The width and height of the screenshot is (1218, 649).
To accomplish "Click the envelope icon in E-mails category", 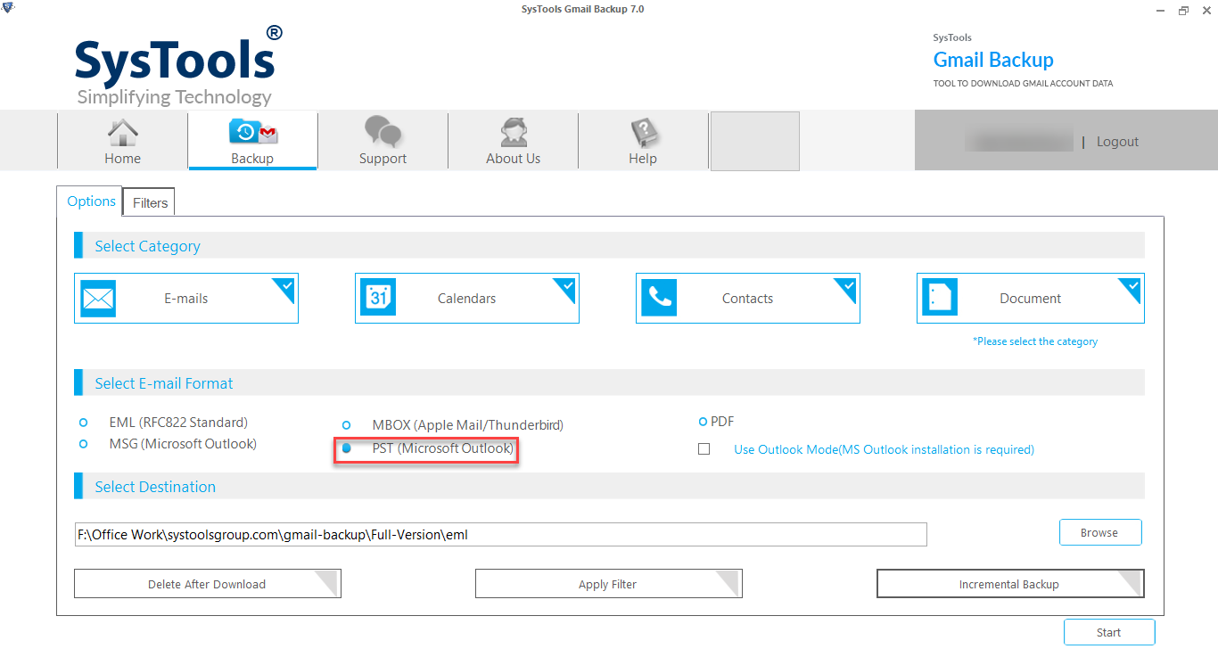I will click(x=98, y=299).
